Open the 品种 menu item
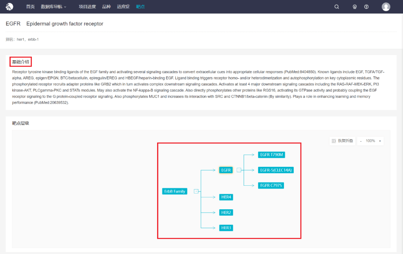This screenshot has height=254, width=403. 106,7
